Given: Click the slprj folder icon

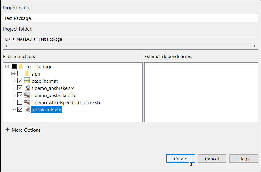Looking at the screenshot, I should pos(27,74).
